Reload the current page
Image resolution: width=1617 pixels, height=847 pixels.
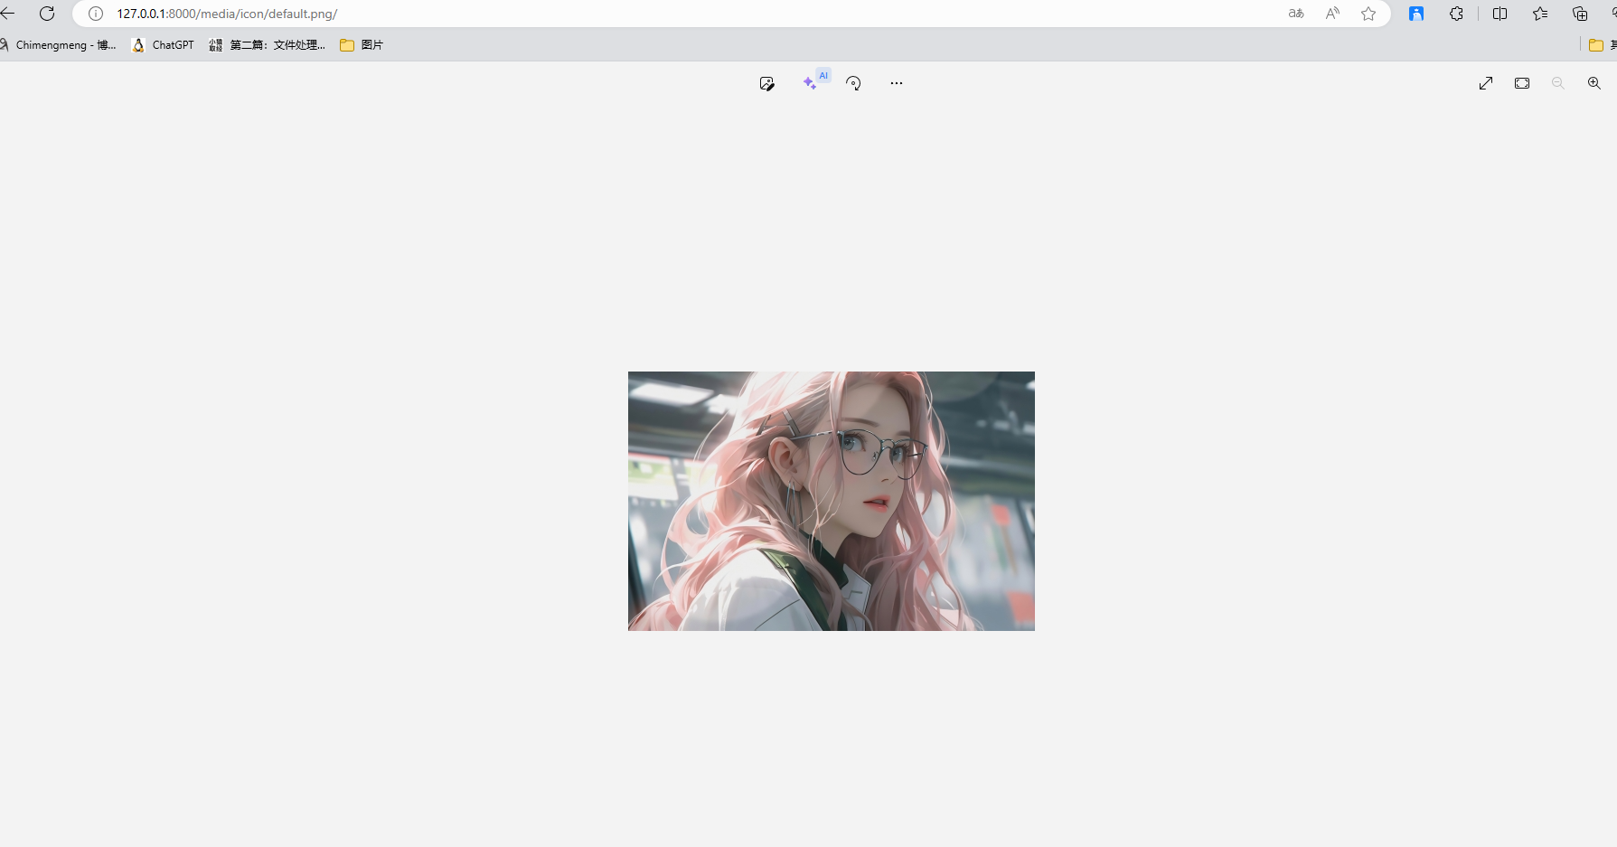pyautogui.click(x=47, y=14)
